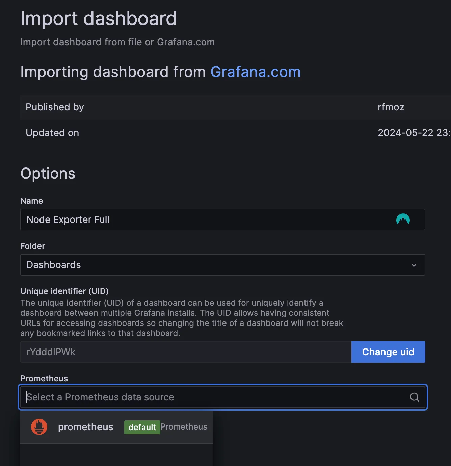Click the 2024-05-22 updated date value
Image resolution: width=451 pixels, height=466 pixels.
point(414,133)
